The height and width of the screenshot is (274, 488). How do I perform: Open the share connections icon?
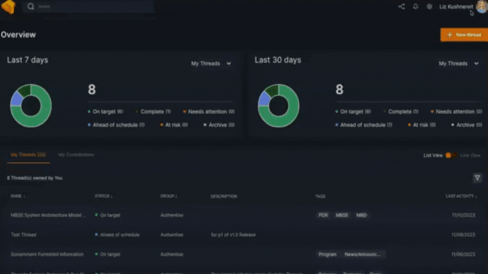pos(402,6)
